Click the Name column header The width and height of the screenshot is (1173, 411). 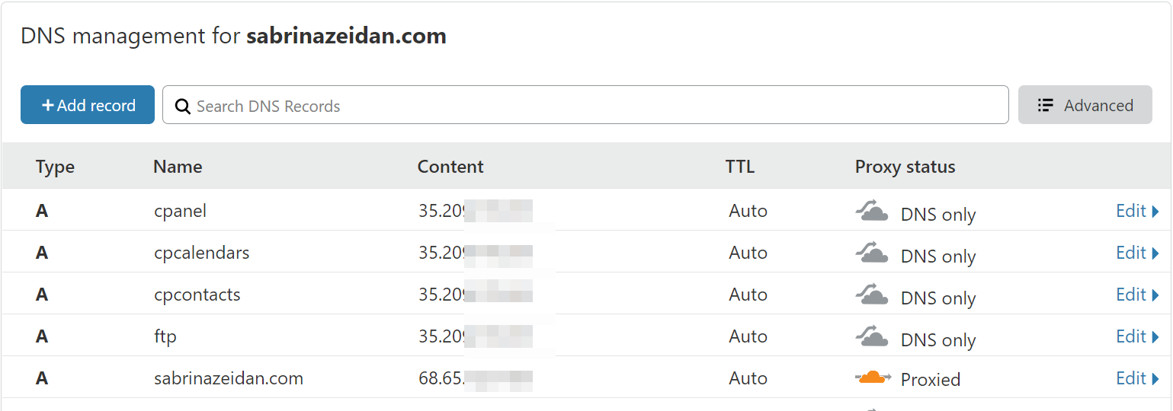click(x=178, y=167)
